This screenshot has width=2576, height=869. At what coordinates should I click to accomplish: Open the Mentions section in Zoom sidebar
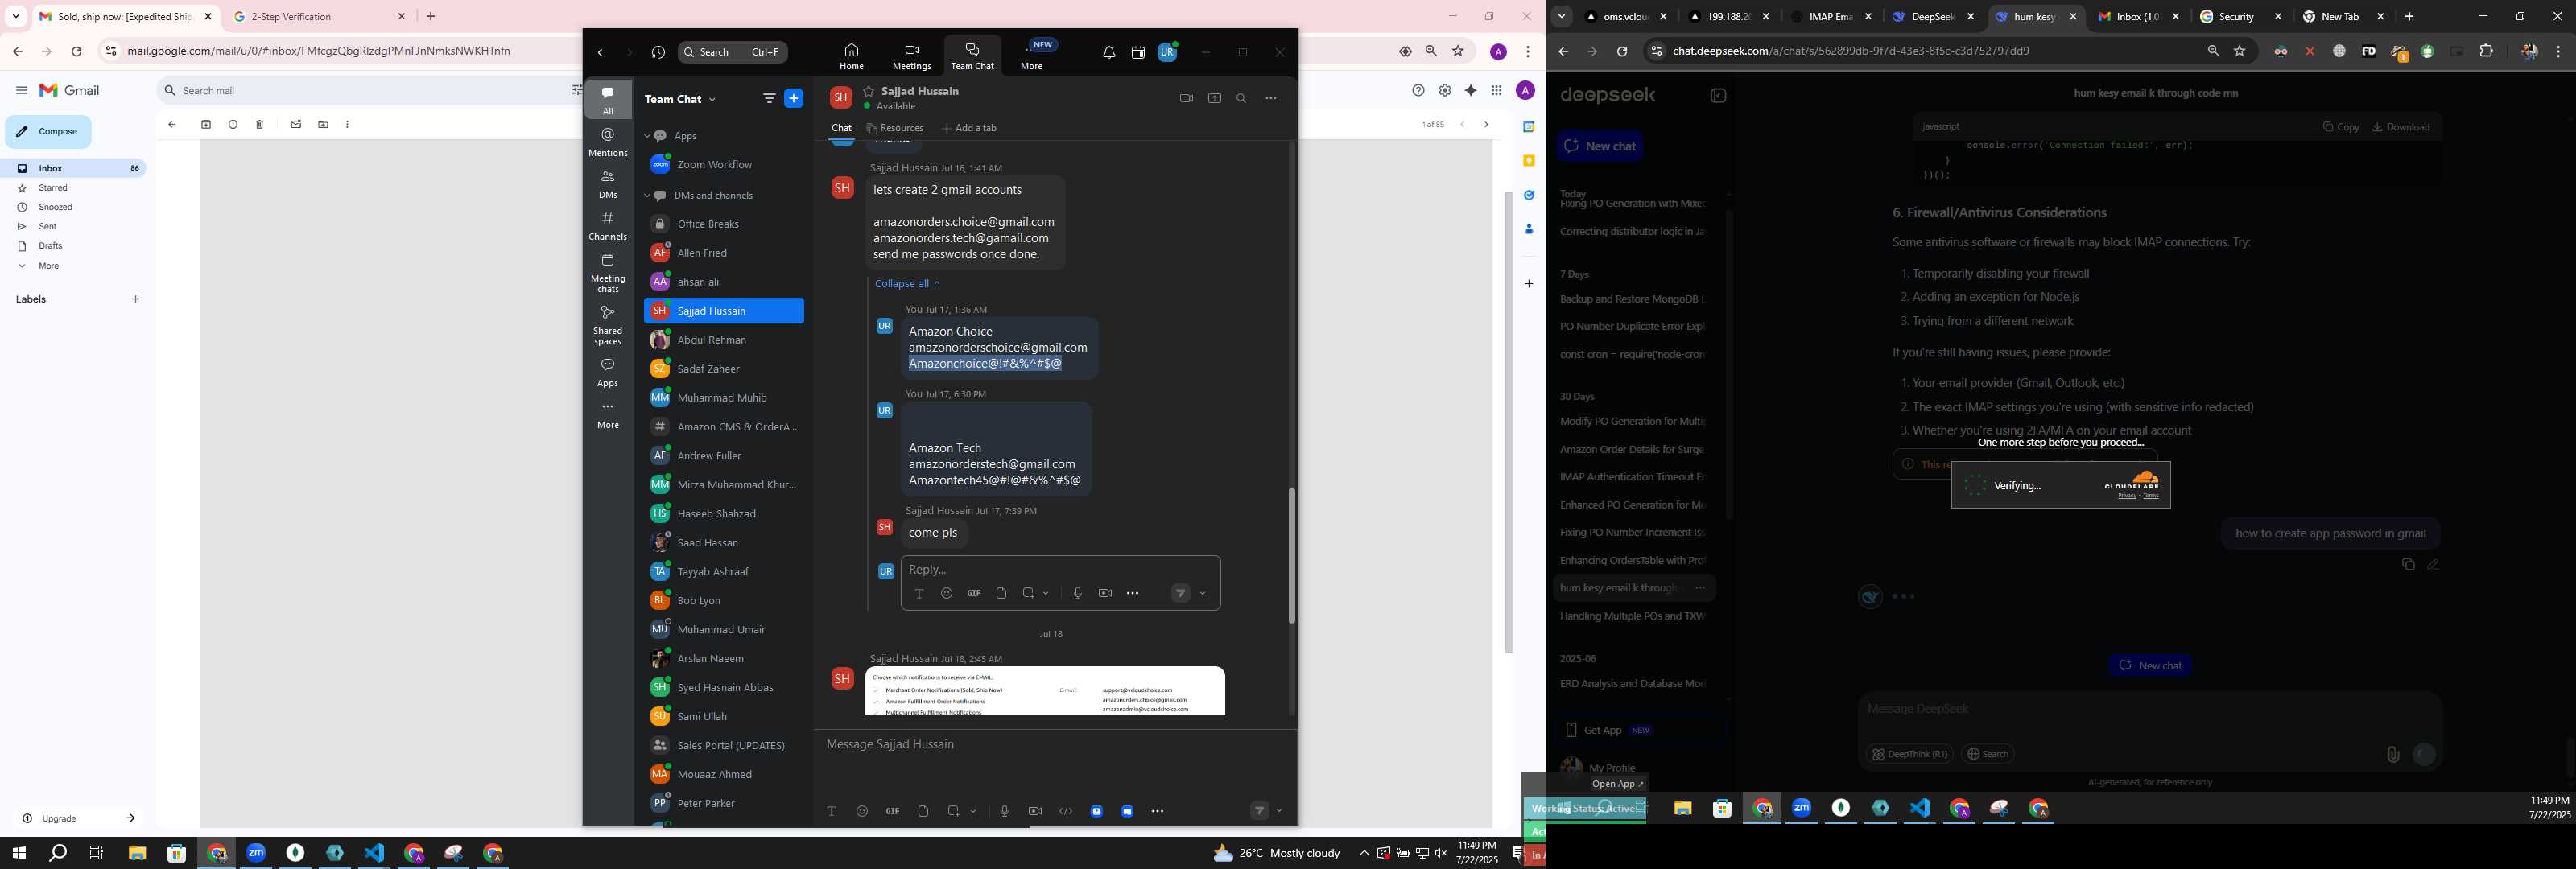point(608,142)
